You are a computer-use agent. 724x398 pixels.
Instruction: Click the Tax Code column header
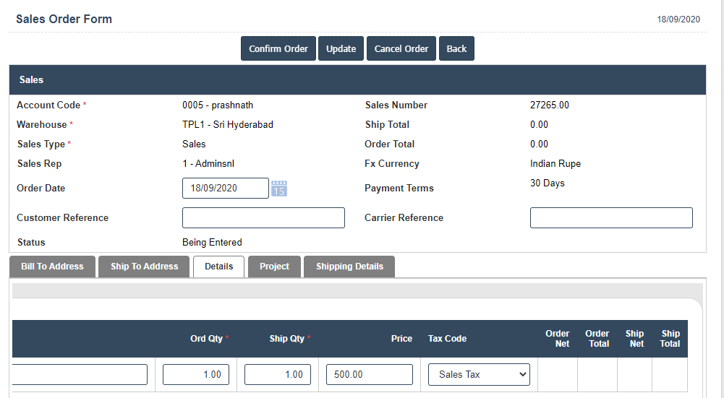[447, 339]
